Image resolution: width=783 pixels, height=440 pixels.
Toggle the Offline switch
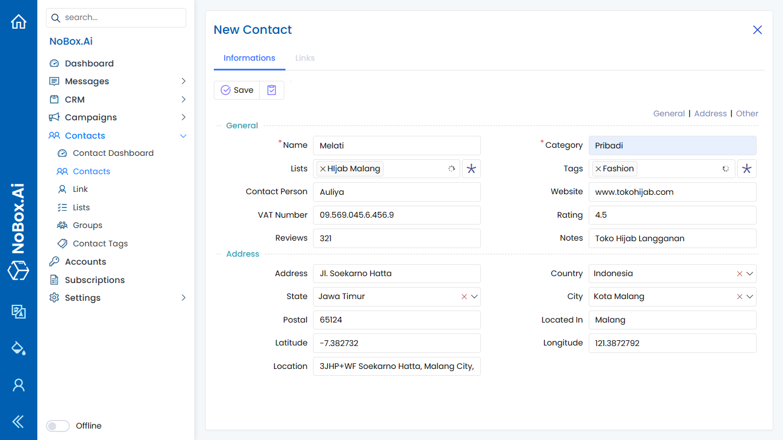tap(58, 426)
